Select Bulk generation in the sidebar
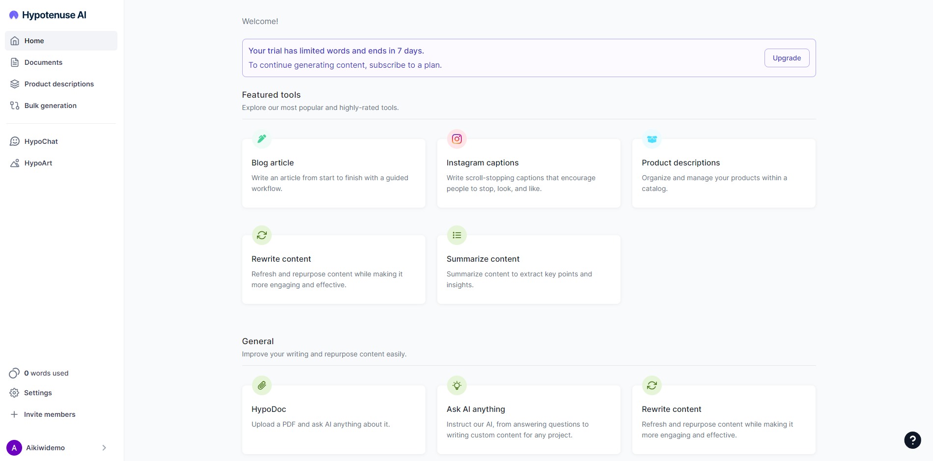The image size is (933, 461). point(61,106)
